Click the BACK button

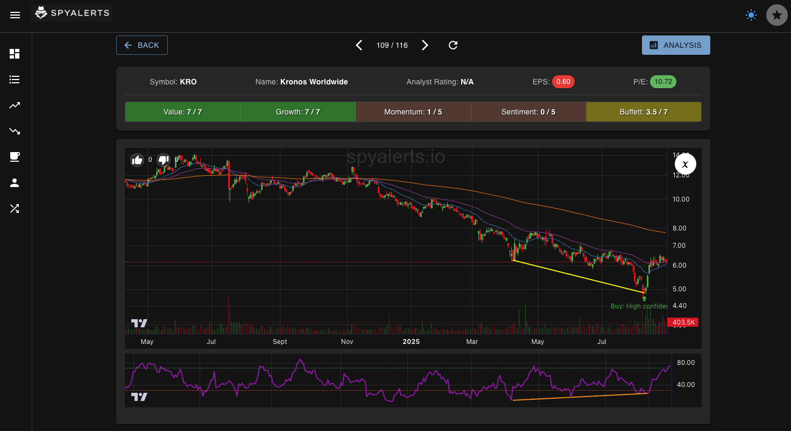142,45
